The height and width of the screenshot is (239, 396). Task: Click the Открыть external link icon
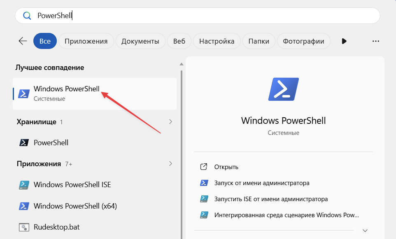pos(204,167)
